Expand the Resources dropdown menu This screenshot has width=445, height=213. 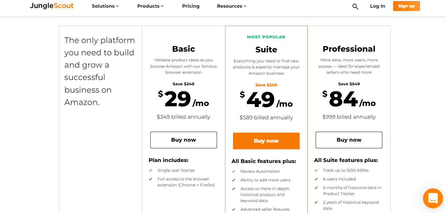click(x=232, y=6)
